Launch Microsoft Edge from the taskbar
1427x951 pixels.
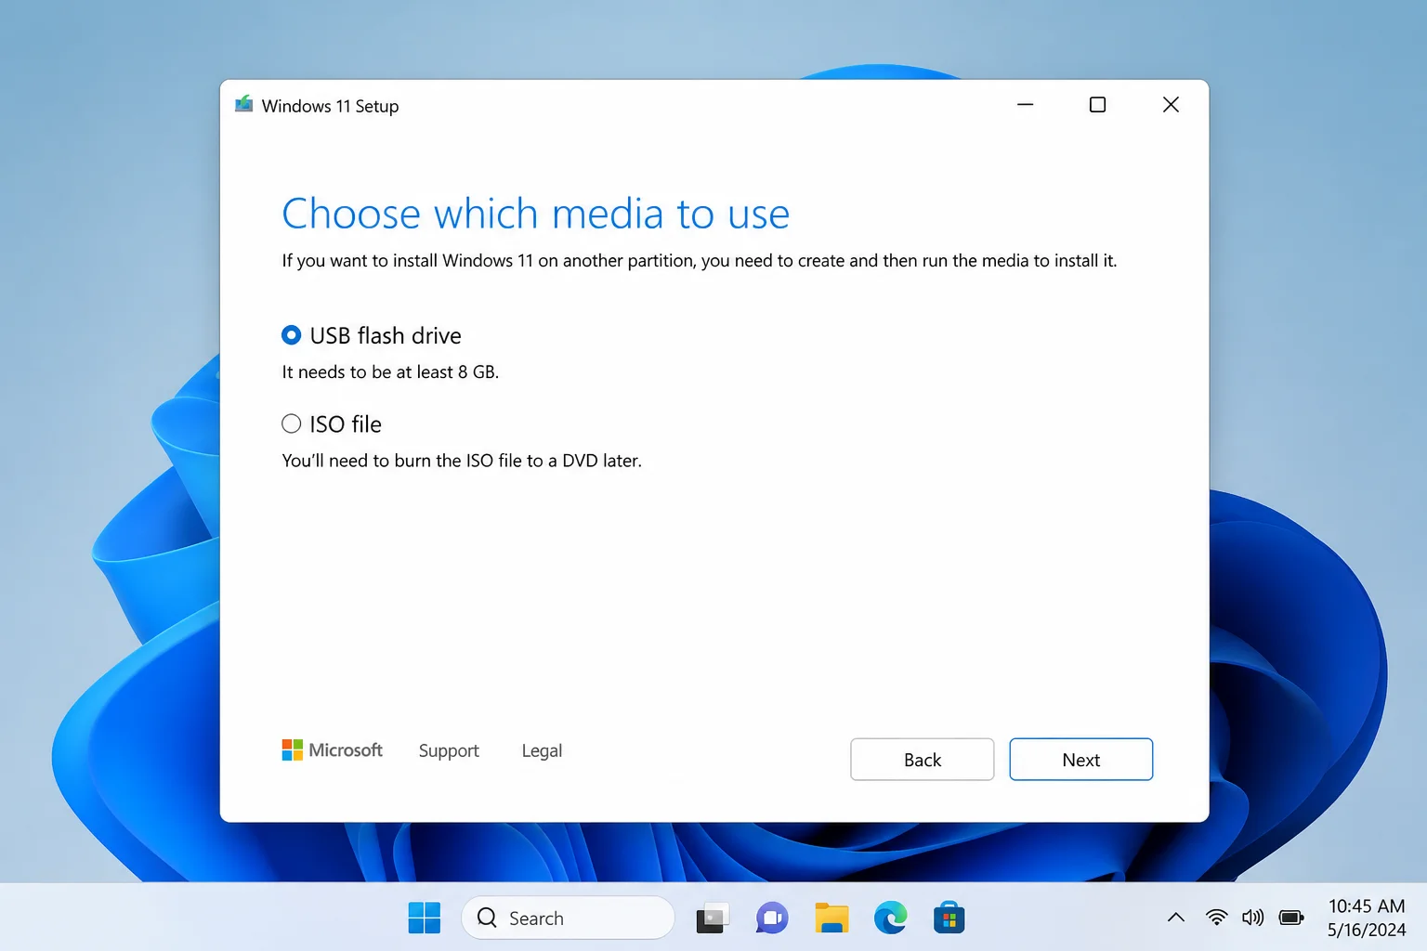(891, 918)
